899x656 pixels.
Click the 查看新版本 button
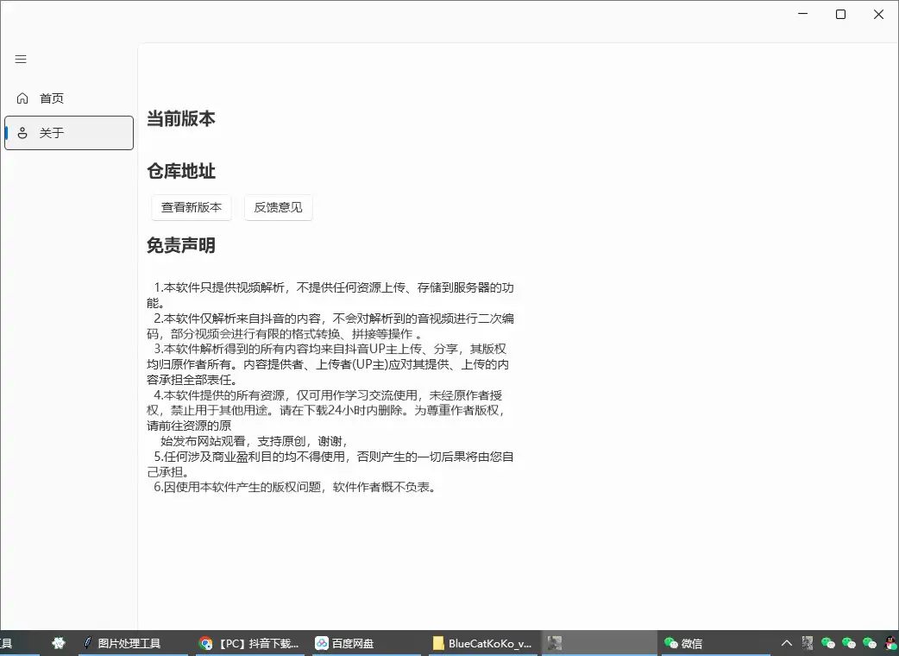pos(191,207)
